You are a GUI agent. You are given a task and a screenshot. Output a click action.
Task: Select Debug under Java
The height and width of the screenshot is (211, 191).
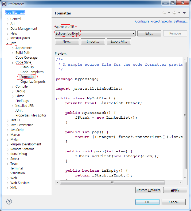pyautogui.click(x=20, y=91)
